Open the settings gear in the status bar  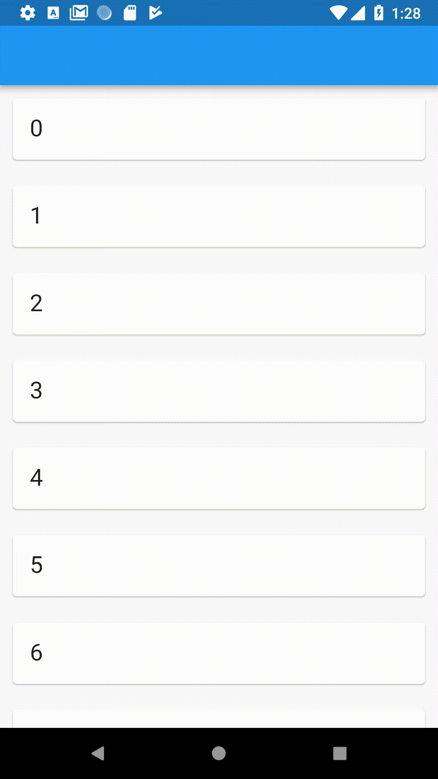[28, 13]
